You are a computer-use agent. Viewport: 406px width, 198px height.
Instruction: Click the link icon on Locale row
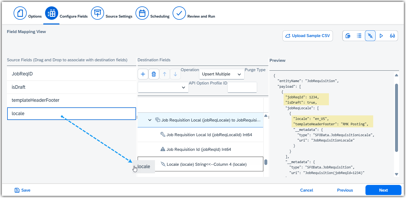(x=163, y=164)
